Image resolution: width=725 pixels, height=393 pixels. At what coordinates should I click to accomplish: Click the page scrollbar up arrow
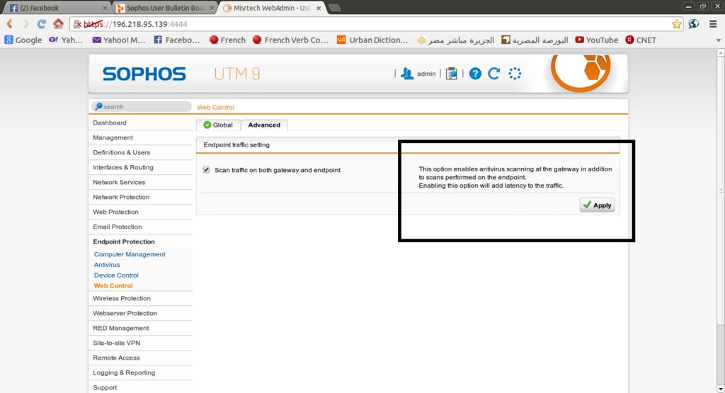[720, 52]
